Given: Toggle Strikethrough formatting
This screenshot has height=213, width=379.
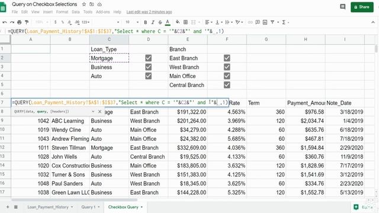Looking at the screenshot, I should click(160, 22).
